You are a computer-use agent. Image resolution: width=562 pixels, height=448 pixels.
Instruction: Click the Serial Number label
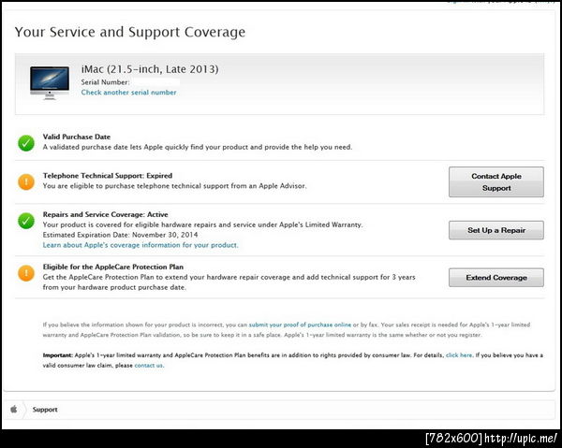click(x=105, y=82)
